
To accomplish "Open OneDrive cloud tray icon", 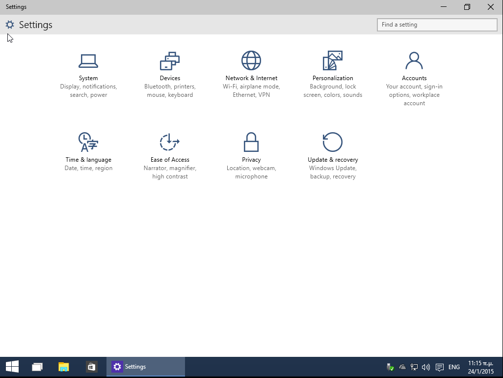I will pos(402,367).
